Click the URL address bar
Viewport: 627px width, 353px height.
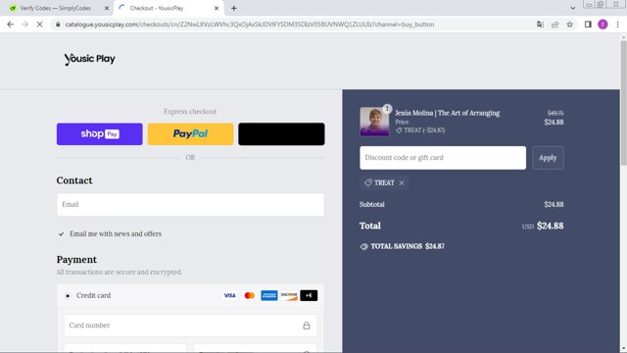point(250,25)
